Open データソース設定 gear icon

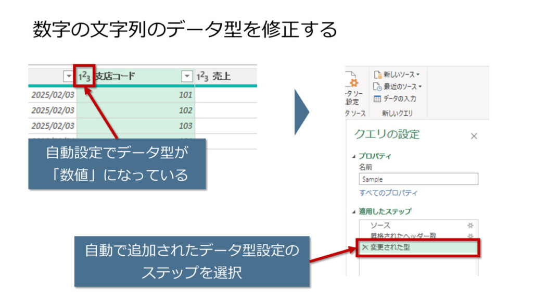click(x=353, y=82)
